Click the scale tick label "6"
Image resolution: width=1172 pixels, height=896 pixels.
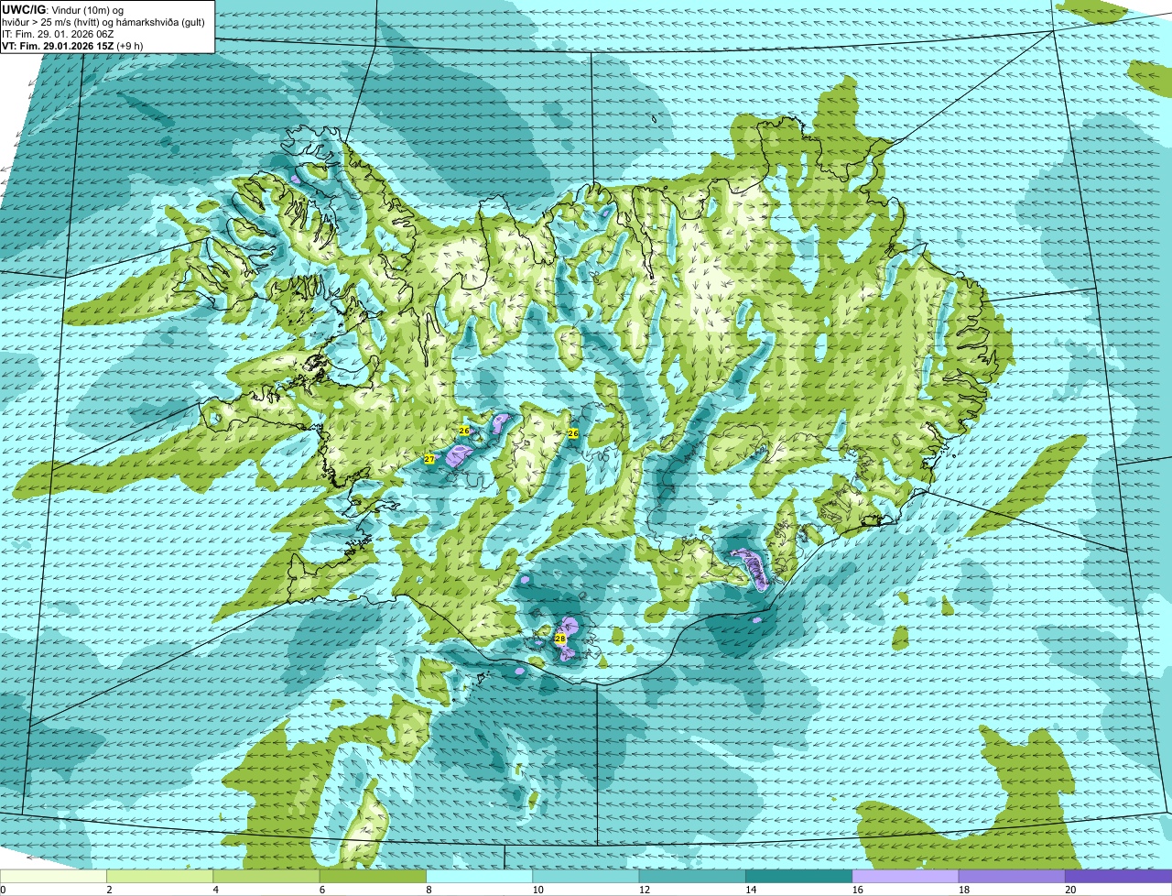click(322, 890)
